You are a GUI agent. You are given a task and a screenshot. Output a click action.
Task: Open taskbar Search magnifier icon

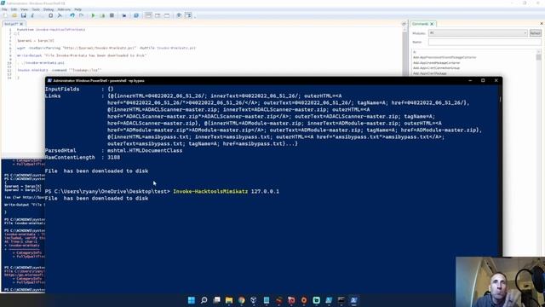204,300
